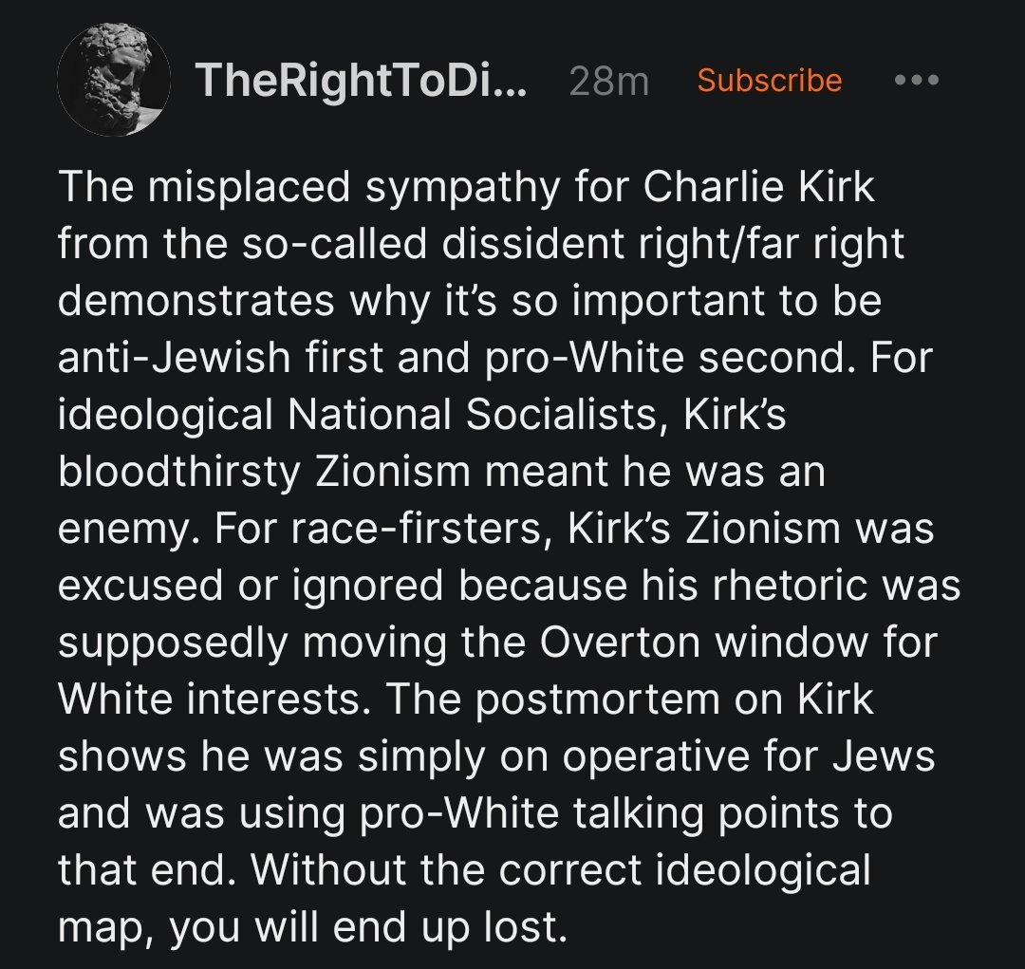Image resolution: width=1025 pixels, height=969 pixels.
Task: Click the bearded statue head in the avatar
Action: click(115, 77)
